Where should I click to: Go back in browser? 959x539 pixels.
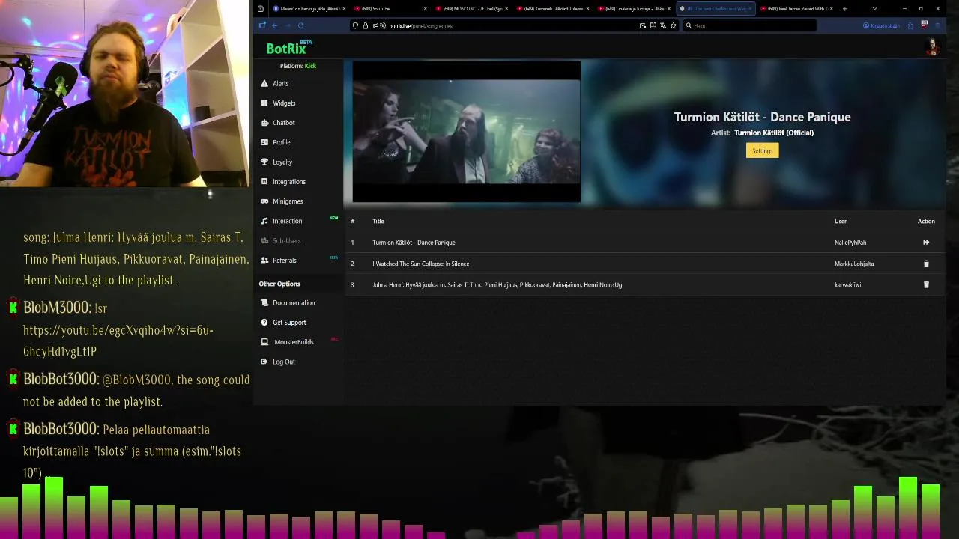tap(274, 25)
